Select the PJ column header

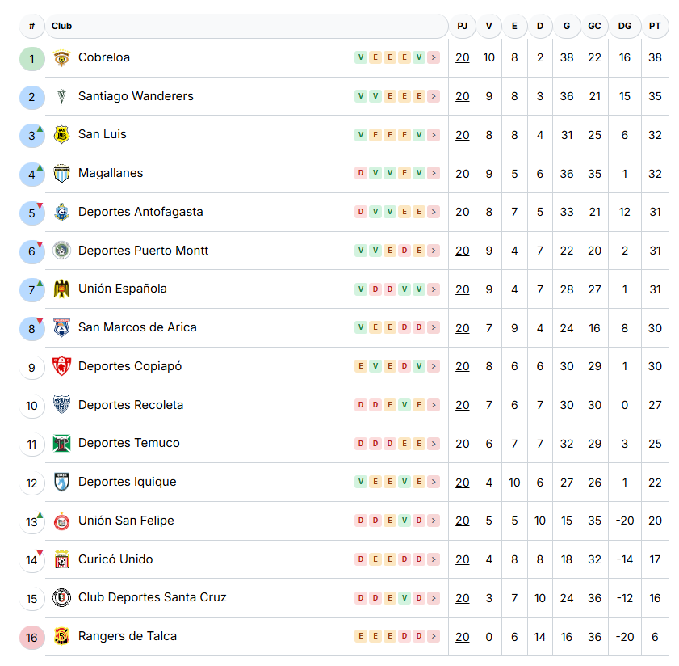point(462,26)
